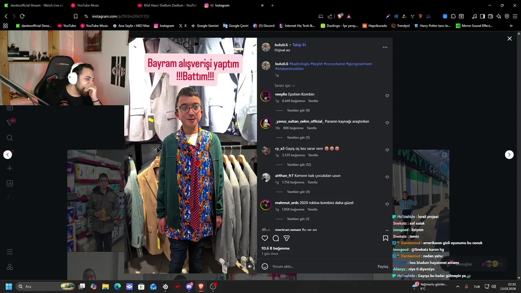Image resolution: width=521 pixels, height=293 pixels.
Task: Click the taskbar 'Ara' search box
Action: pos(46,286)
